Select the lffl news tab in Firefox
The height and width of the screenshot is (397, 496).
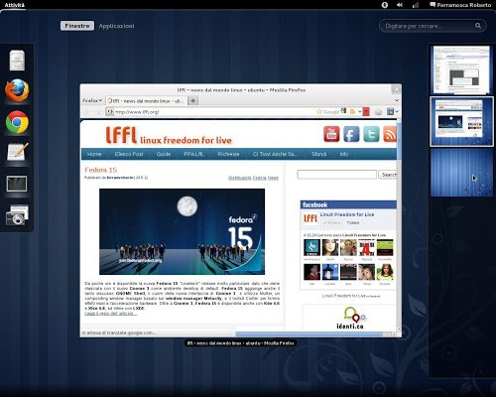[147, 101]
